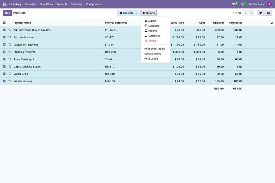Select Duplicate in the Actions menu
The width and height of the screenshot is (275, 183).
tap(155, 26)
